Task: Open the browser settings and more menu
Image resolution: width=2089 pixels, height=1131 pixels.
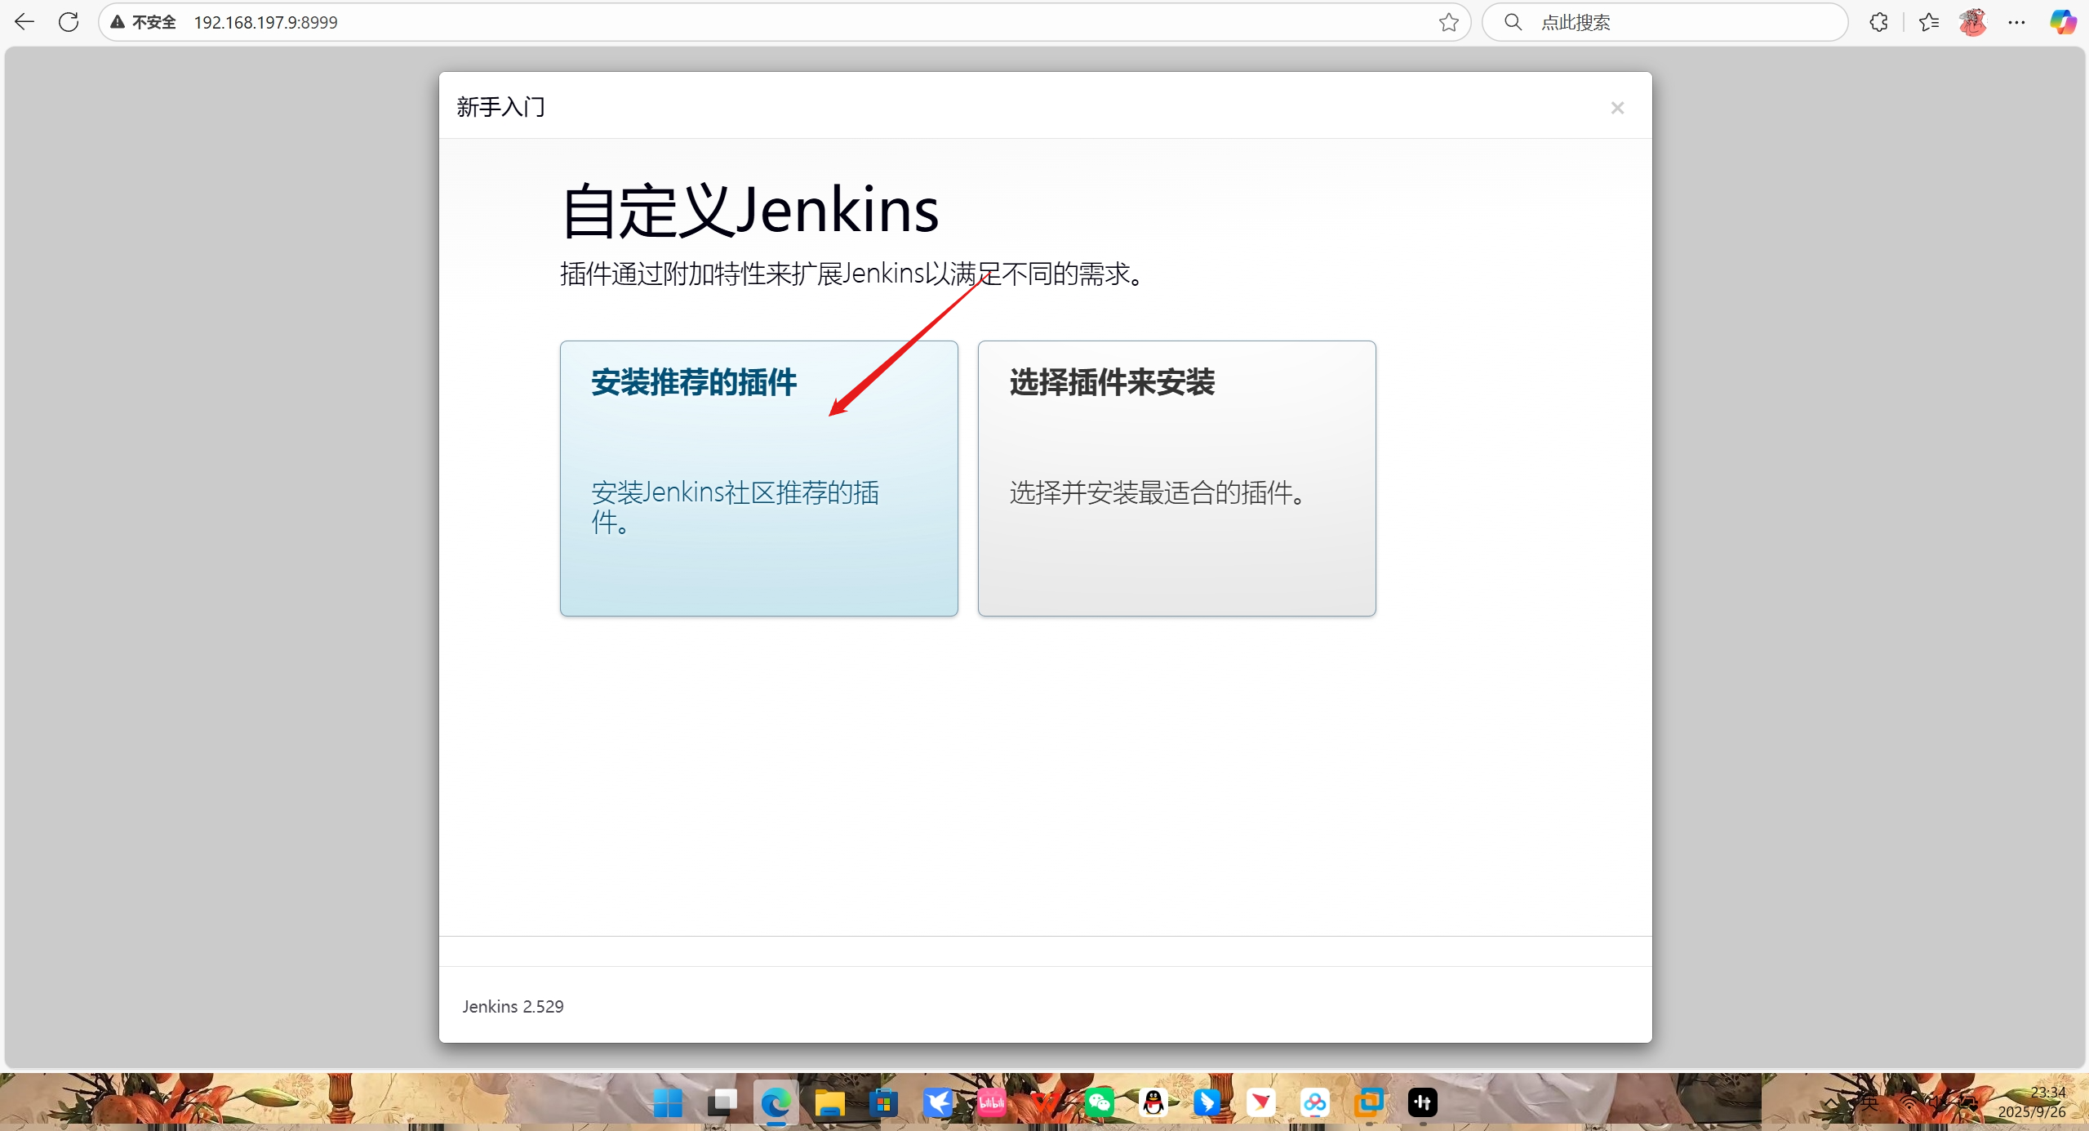Action: [2016, 22]
